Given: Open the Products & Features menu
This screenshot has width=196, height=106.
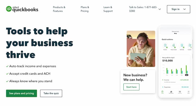Looking at the screenshot, I should point(59,9).
